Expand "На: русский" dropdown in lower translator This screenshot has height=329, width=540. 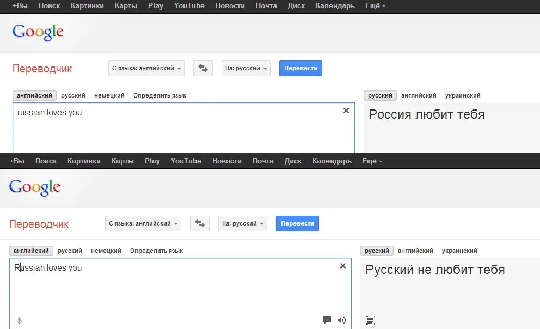click(x=243, y=223)
